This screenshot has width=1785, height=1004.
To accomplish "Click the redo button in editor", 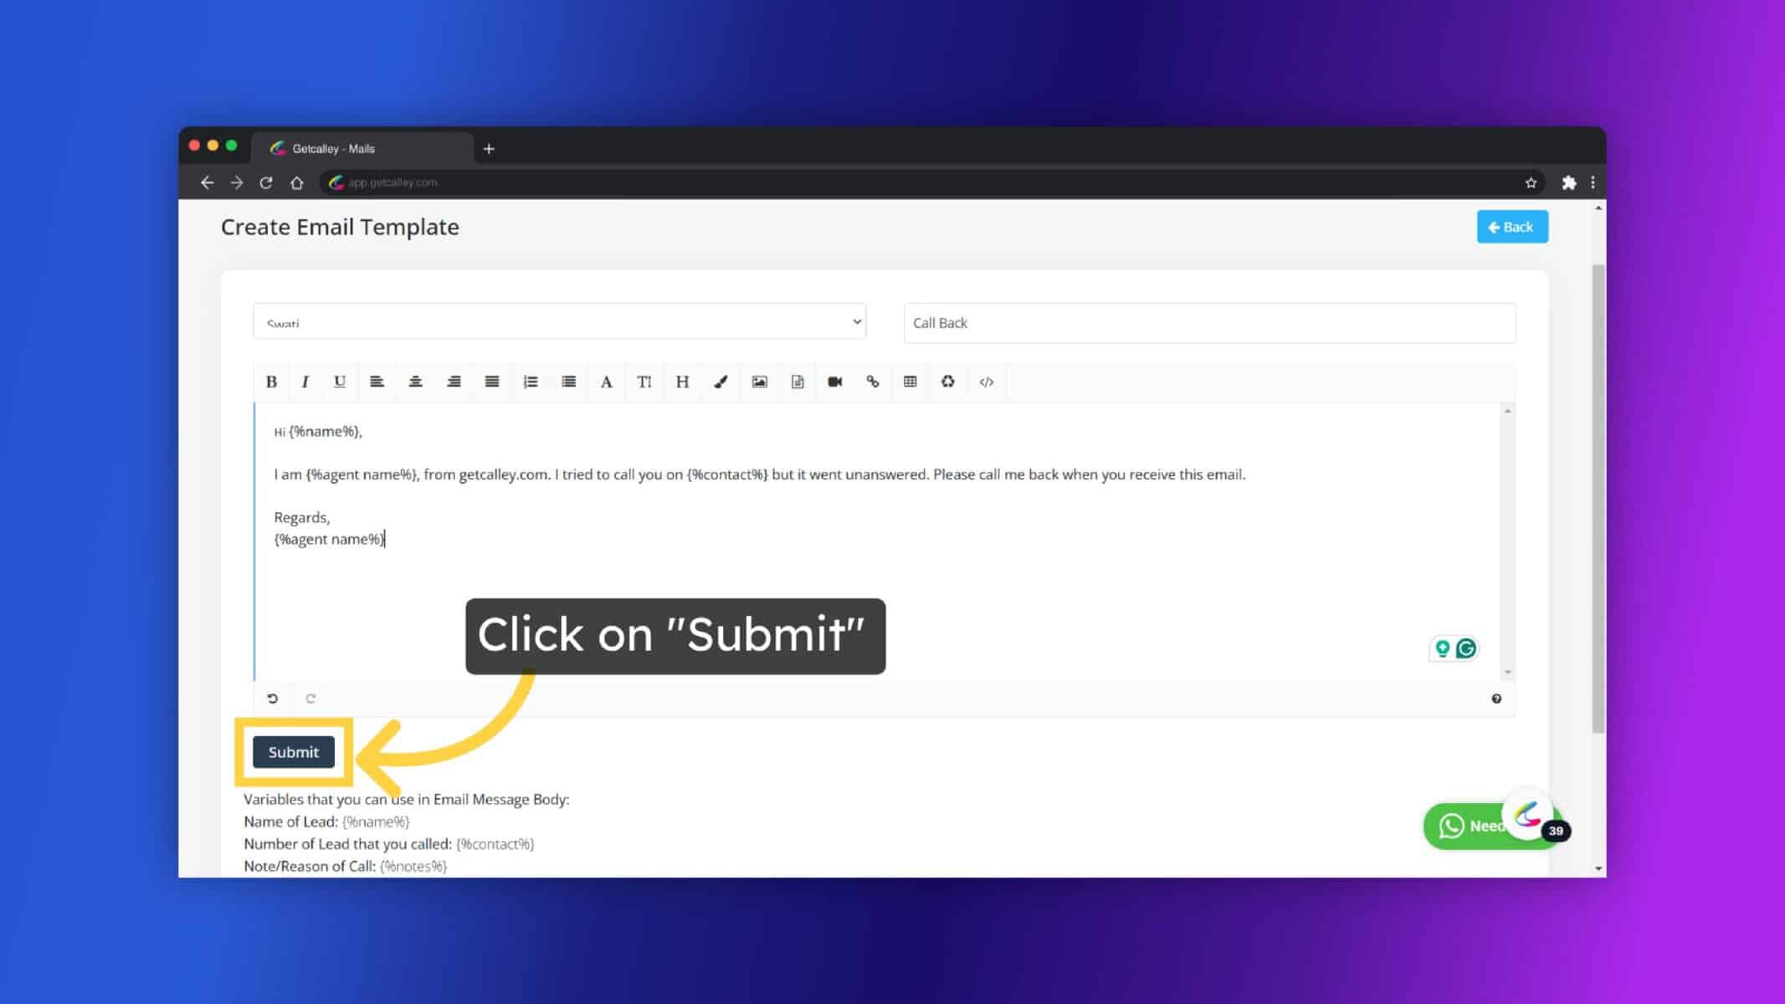I will [310, 698].
